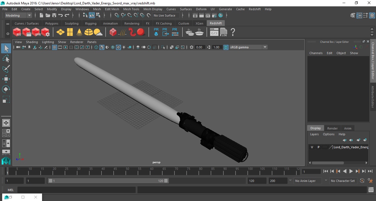The image size is (376, 201).
Task: Click the Redo arrow icon
Action: (67, 15)
